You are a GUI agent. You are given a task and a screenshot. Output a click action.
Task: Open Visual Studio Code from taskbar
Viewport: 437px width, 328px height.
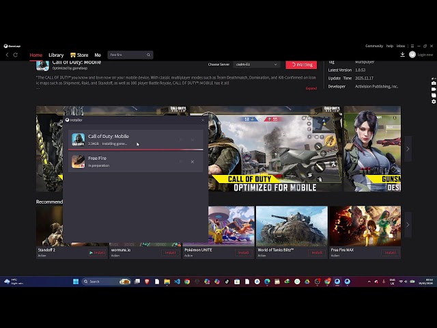[177, 282]
